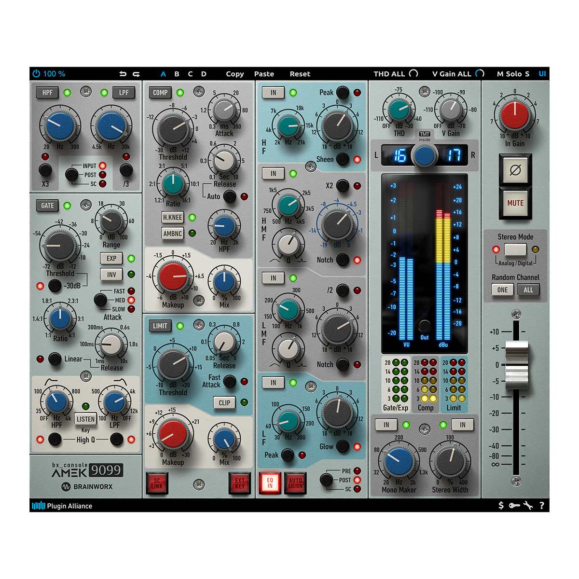The width and height of the screenshot is (579, 579).
Task: Open the wrench settings icon
Action: tap(528, 506)
